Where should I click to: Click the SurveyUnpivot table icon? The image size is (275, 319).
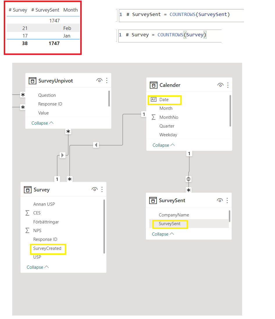pos(32,81)
